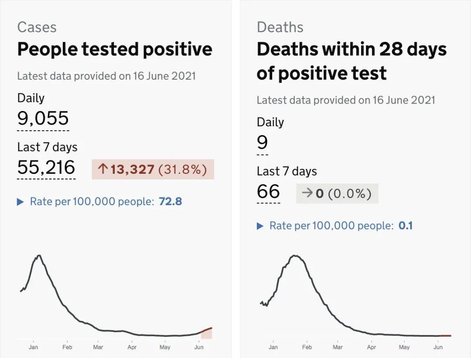Click the red end segment of deaths chart

point(446,336)
